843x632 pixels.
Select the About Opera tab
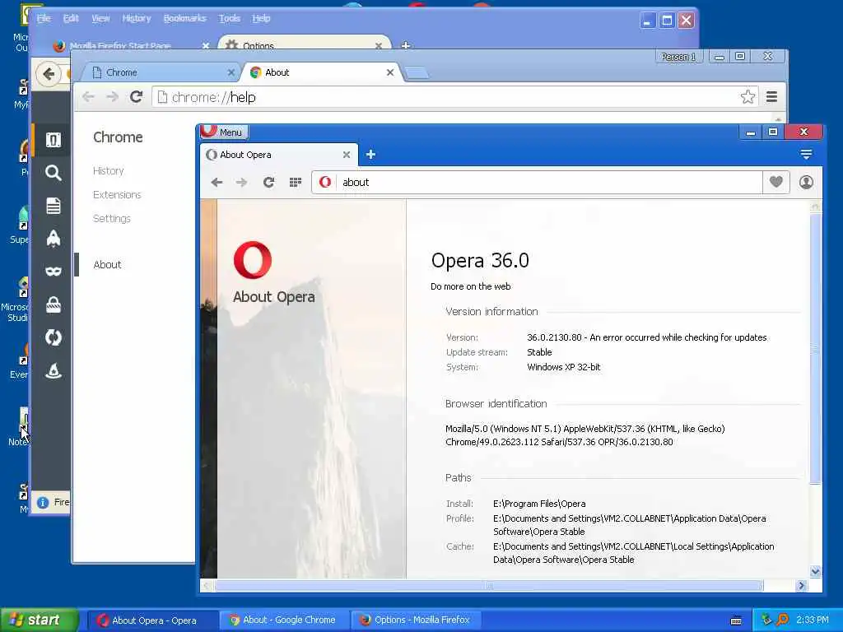[x=279, y=155]
